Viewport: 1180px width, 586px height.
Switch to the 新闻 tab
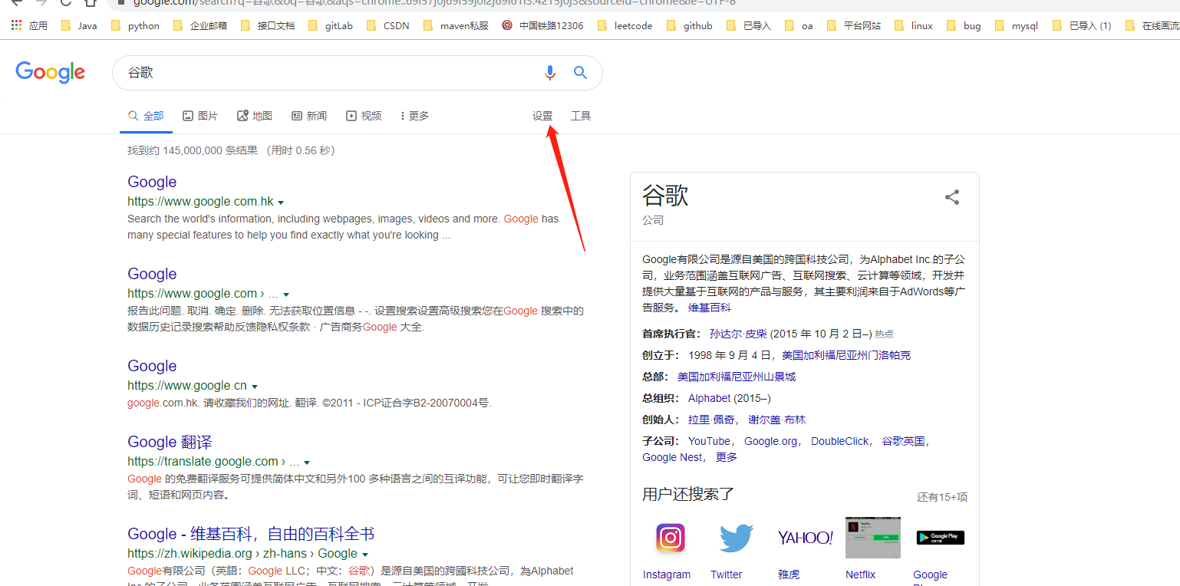pyautogui.click(x=309, y=116)
